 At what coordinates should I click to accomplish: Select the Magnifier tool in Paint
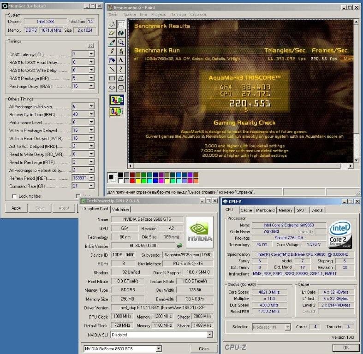tap(121, 42)
